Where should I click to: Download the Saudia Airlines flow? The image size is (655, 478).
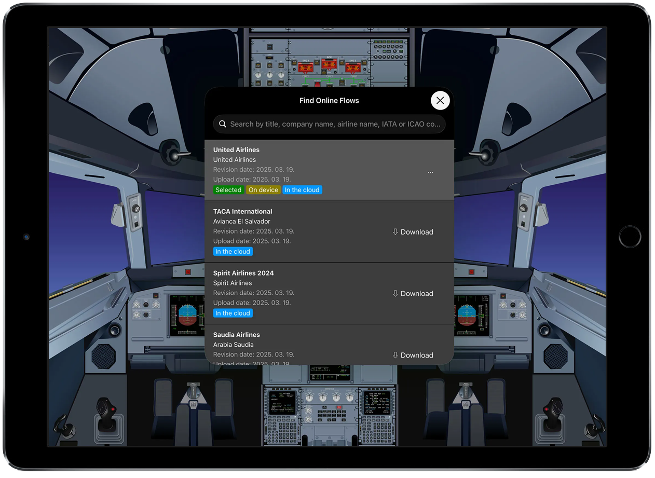413,356
